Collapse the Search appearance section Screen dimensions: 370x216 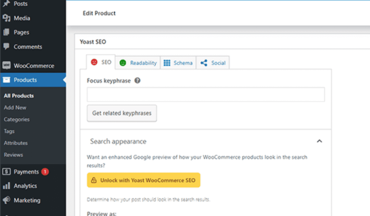tap(319, 141)
